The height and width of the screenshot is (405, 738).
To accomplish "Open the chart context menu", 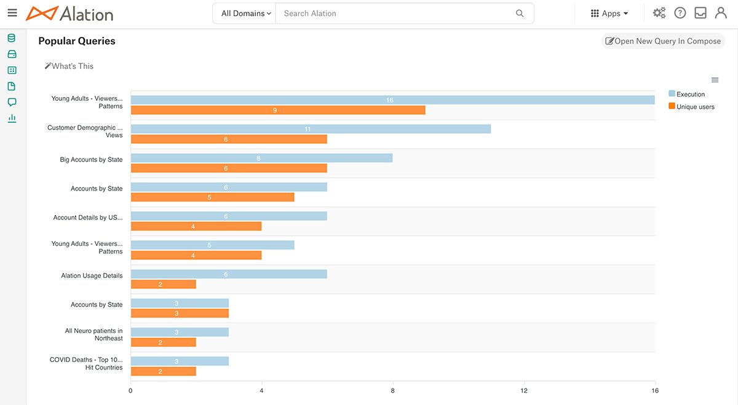I will click(x=715, y=80).
